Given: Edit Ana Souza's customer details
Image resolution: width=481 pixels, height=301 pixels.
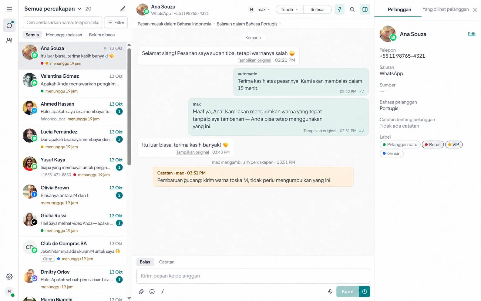Looking at the screenshot, I should click(472, 34).
